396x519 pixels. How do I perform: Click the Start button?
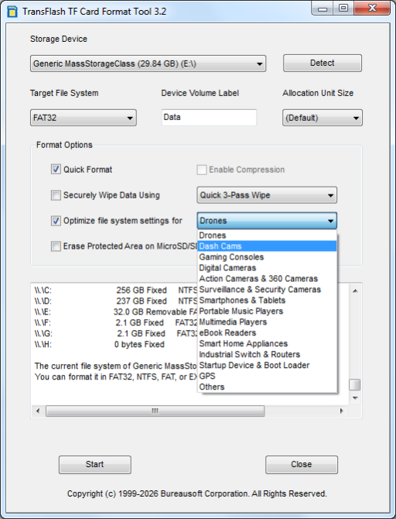95,464
